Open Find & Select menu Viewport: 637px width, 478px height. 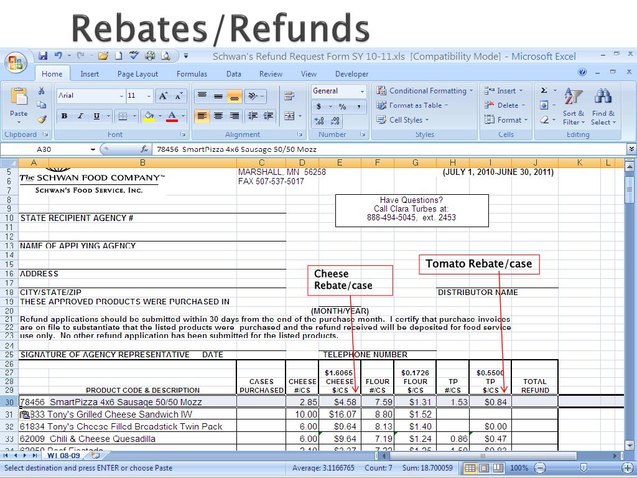click(603, 106)
